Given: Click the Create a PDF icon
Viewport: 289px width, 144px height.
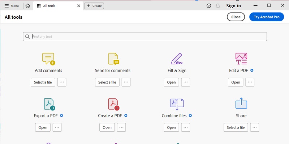Looking at the screenshot, I should pos(113,104).
